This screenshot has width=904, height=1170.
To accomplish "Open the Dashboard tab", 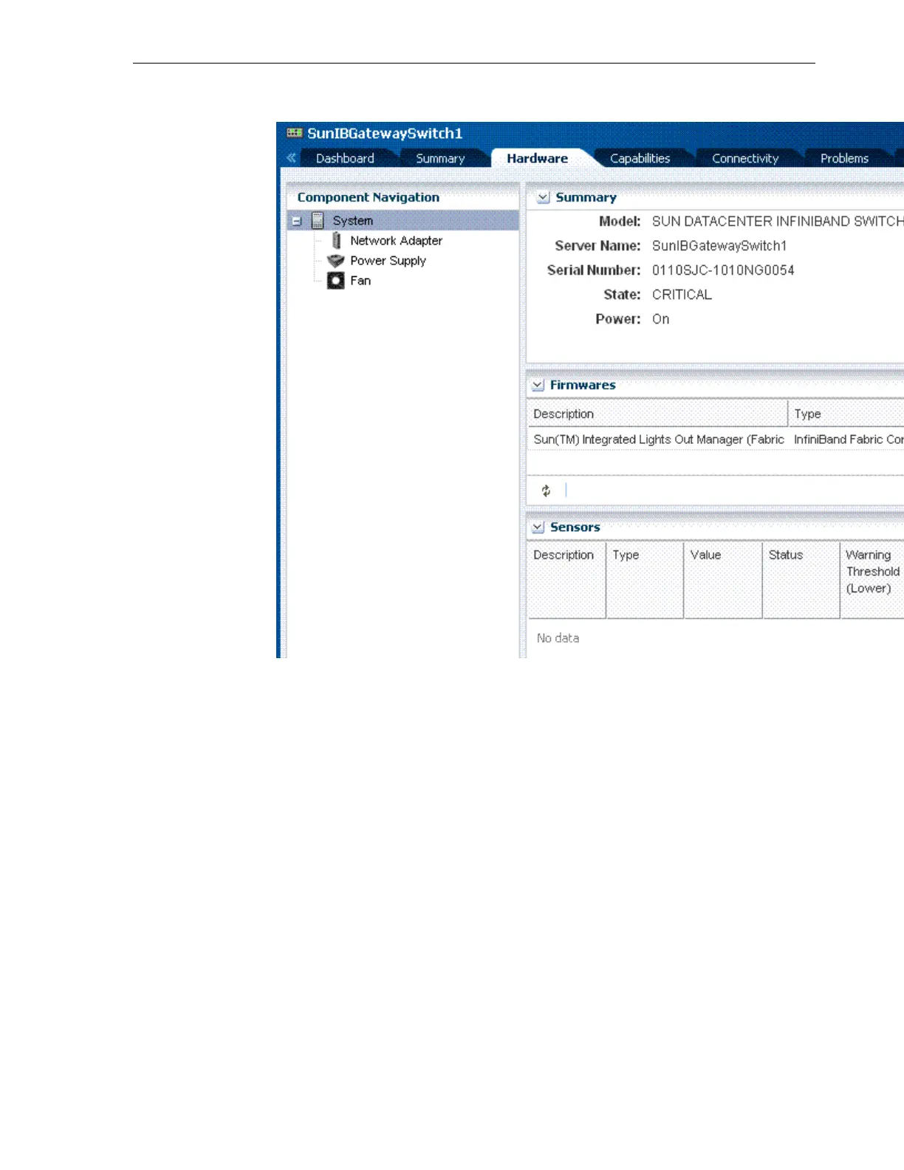I will (345, 158).
